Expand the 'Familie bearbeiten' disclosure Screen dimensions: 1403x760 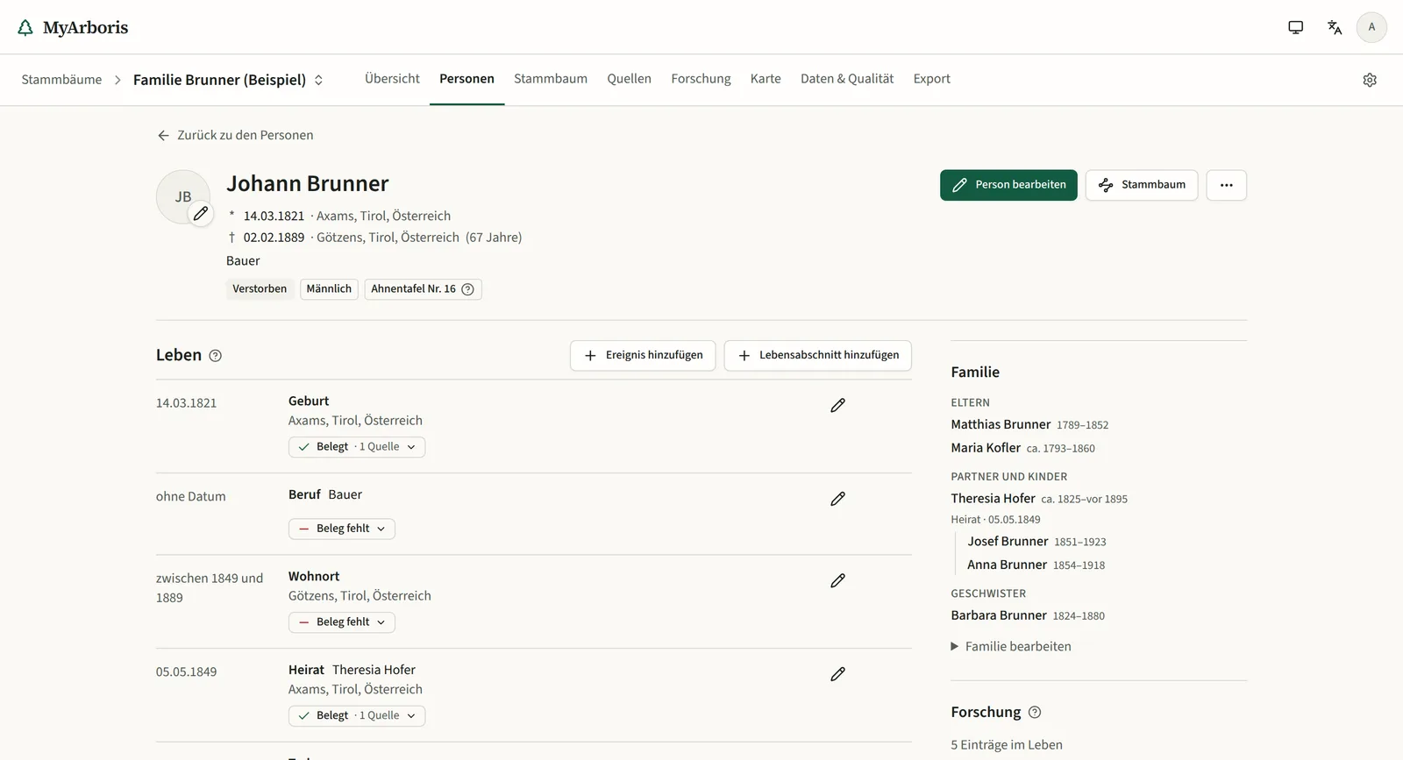(x=1011, y=646)
